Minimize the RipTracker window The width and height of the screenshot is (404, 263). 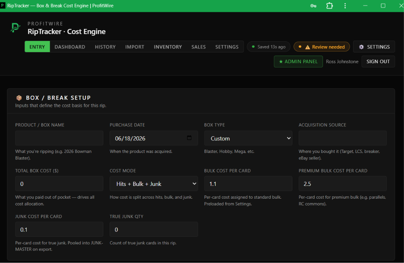coord(365,6)
